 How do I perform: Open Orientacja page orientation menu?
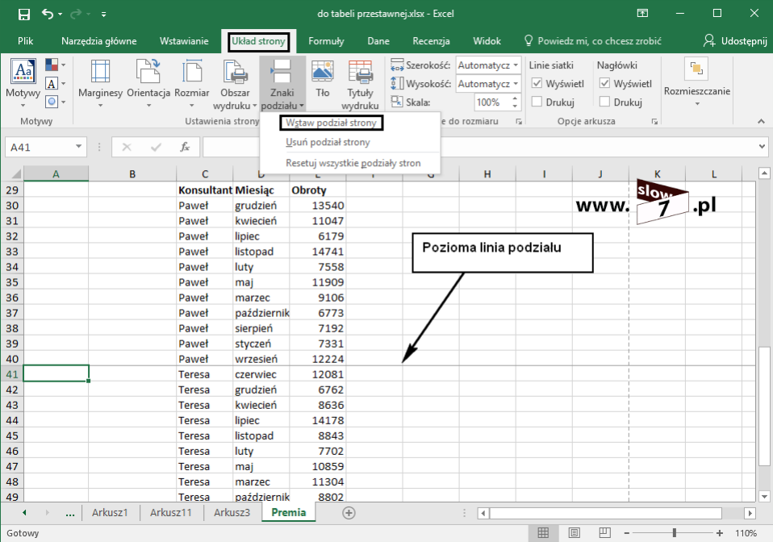[x=148, y=84]
